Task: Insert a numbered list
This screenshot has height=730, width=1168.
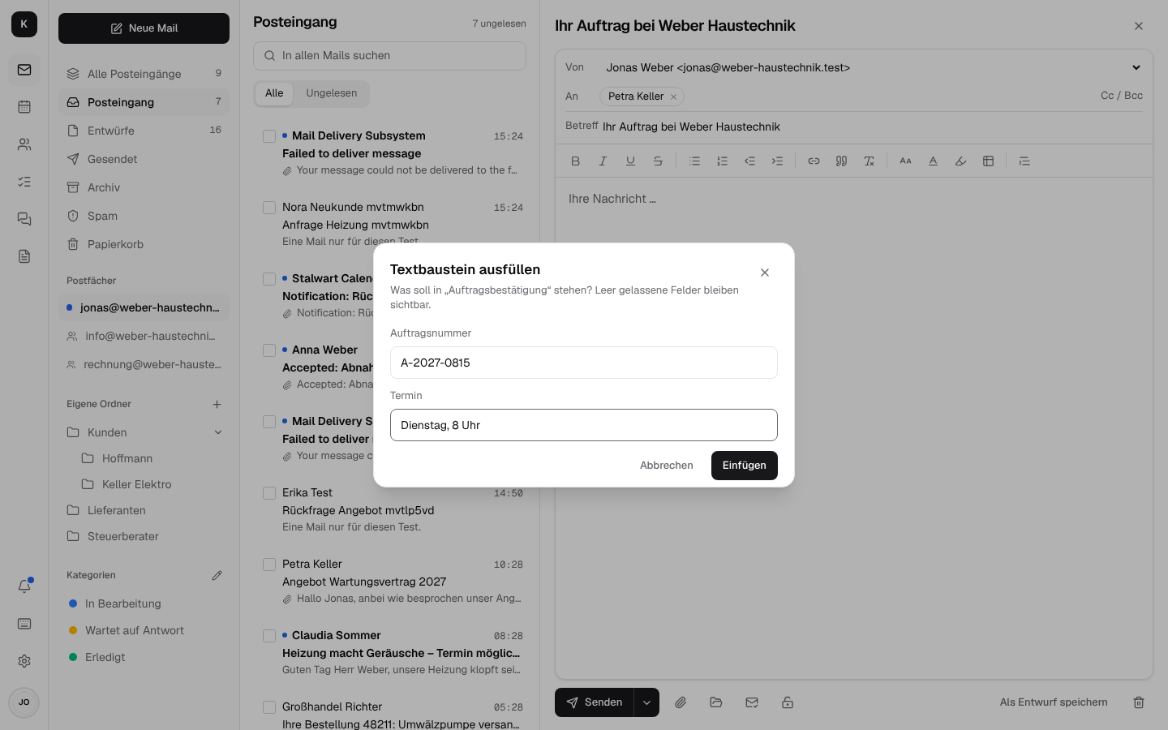Action: tap(722, 161)
